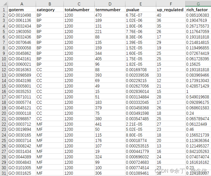Click rich_factor cell 0.161616162
The width and height of the screenshot is (211, 176).
pos(198,162)
